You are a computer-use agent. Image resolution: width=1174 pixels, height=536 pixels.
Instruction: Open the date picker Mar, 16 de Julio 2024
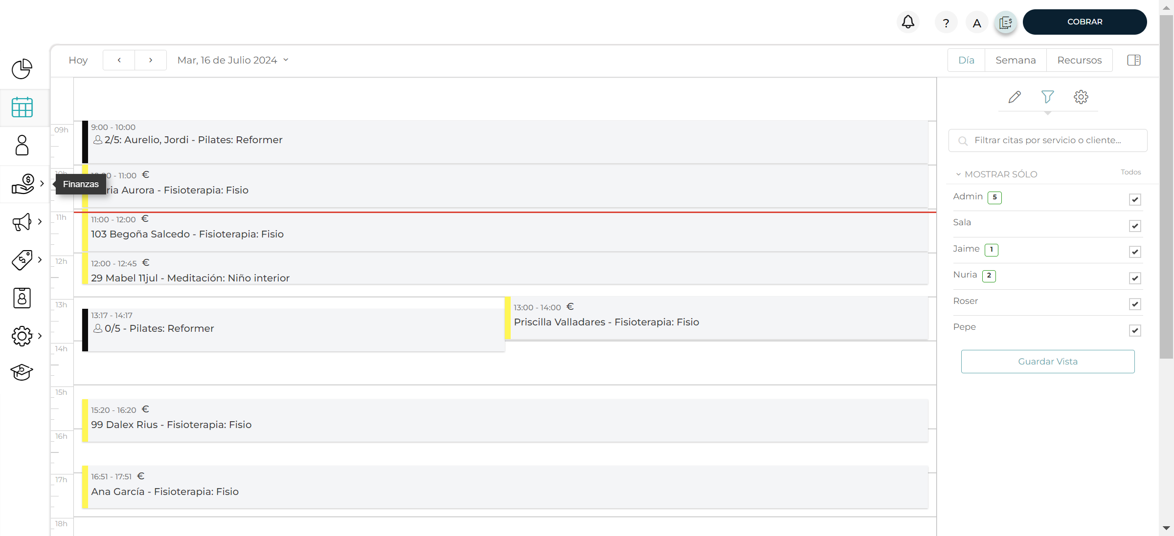(x=233, y=60)
